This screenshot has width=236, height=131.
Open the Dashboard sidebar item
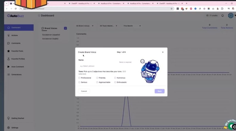point(19,28)
